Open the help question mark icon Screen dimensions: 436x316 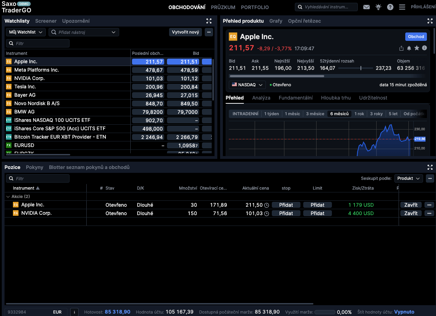point(390,7)
